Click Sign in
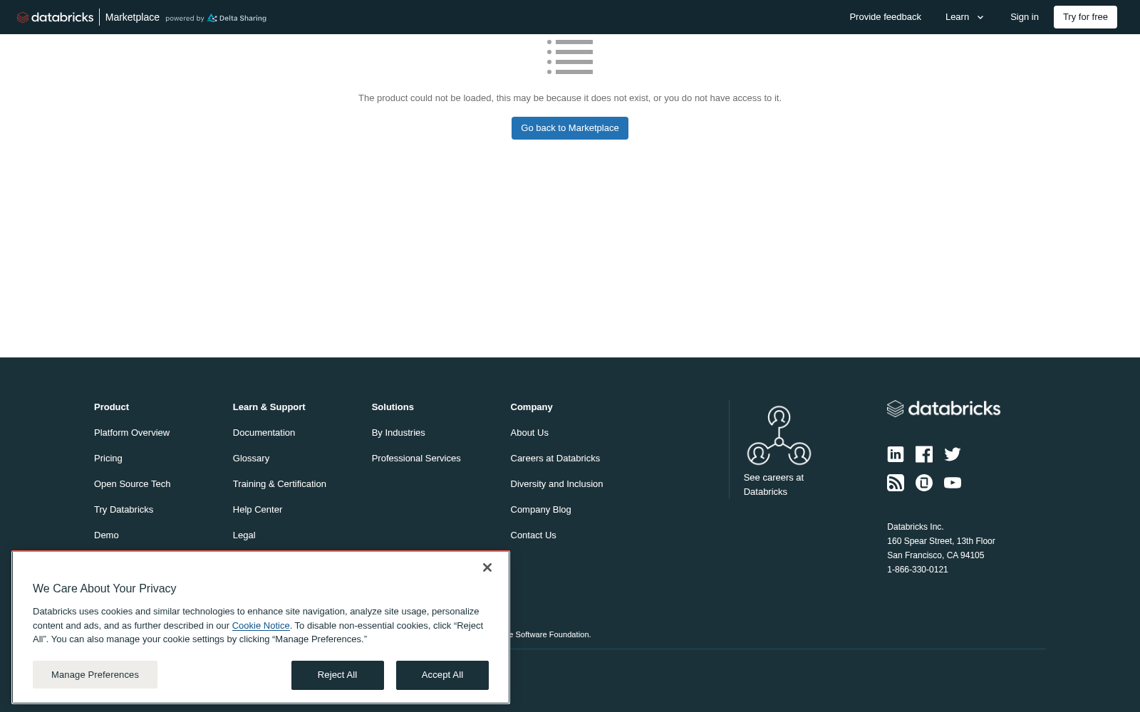Screen dimensions: 1140x712 click(x=1024, y=17)
